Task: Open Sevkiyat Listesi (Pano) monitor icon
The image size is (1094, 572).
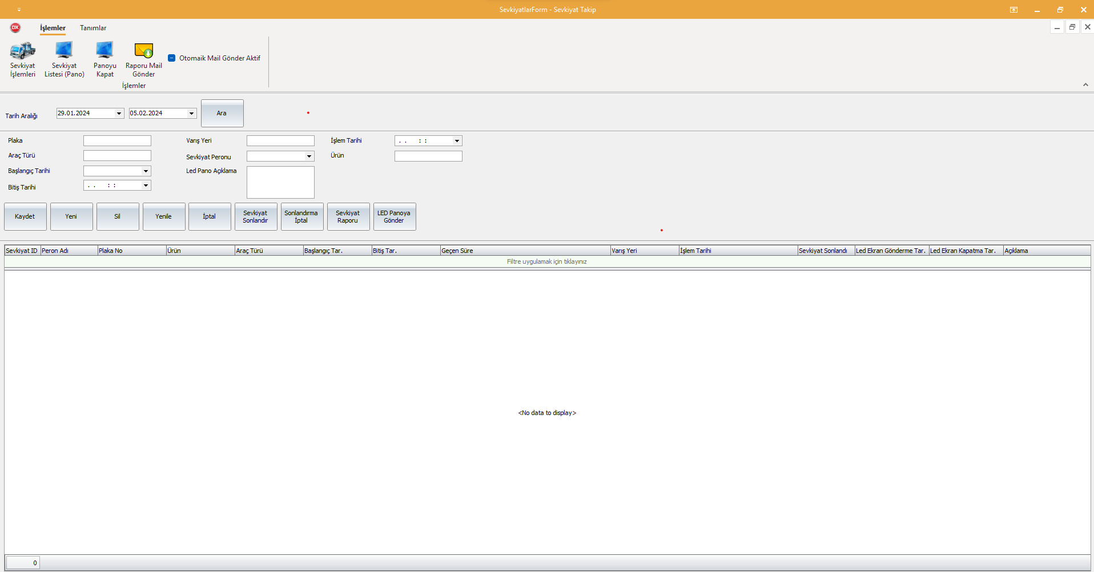Action: pos(64,51)
